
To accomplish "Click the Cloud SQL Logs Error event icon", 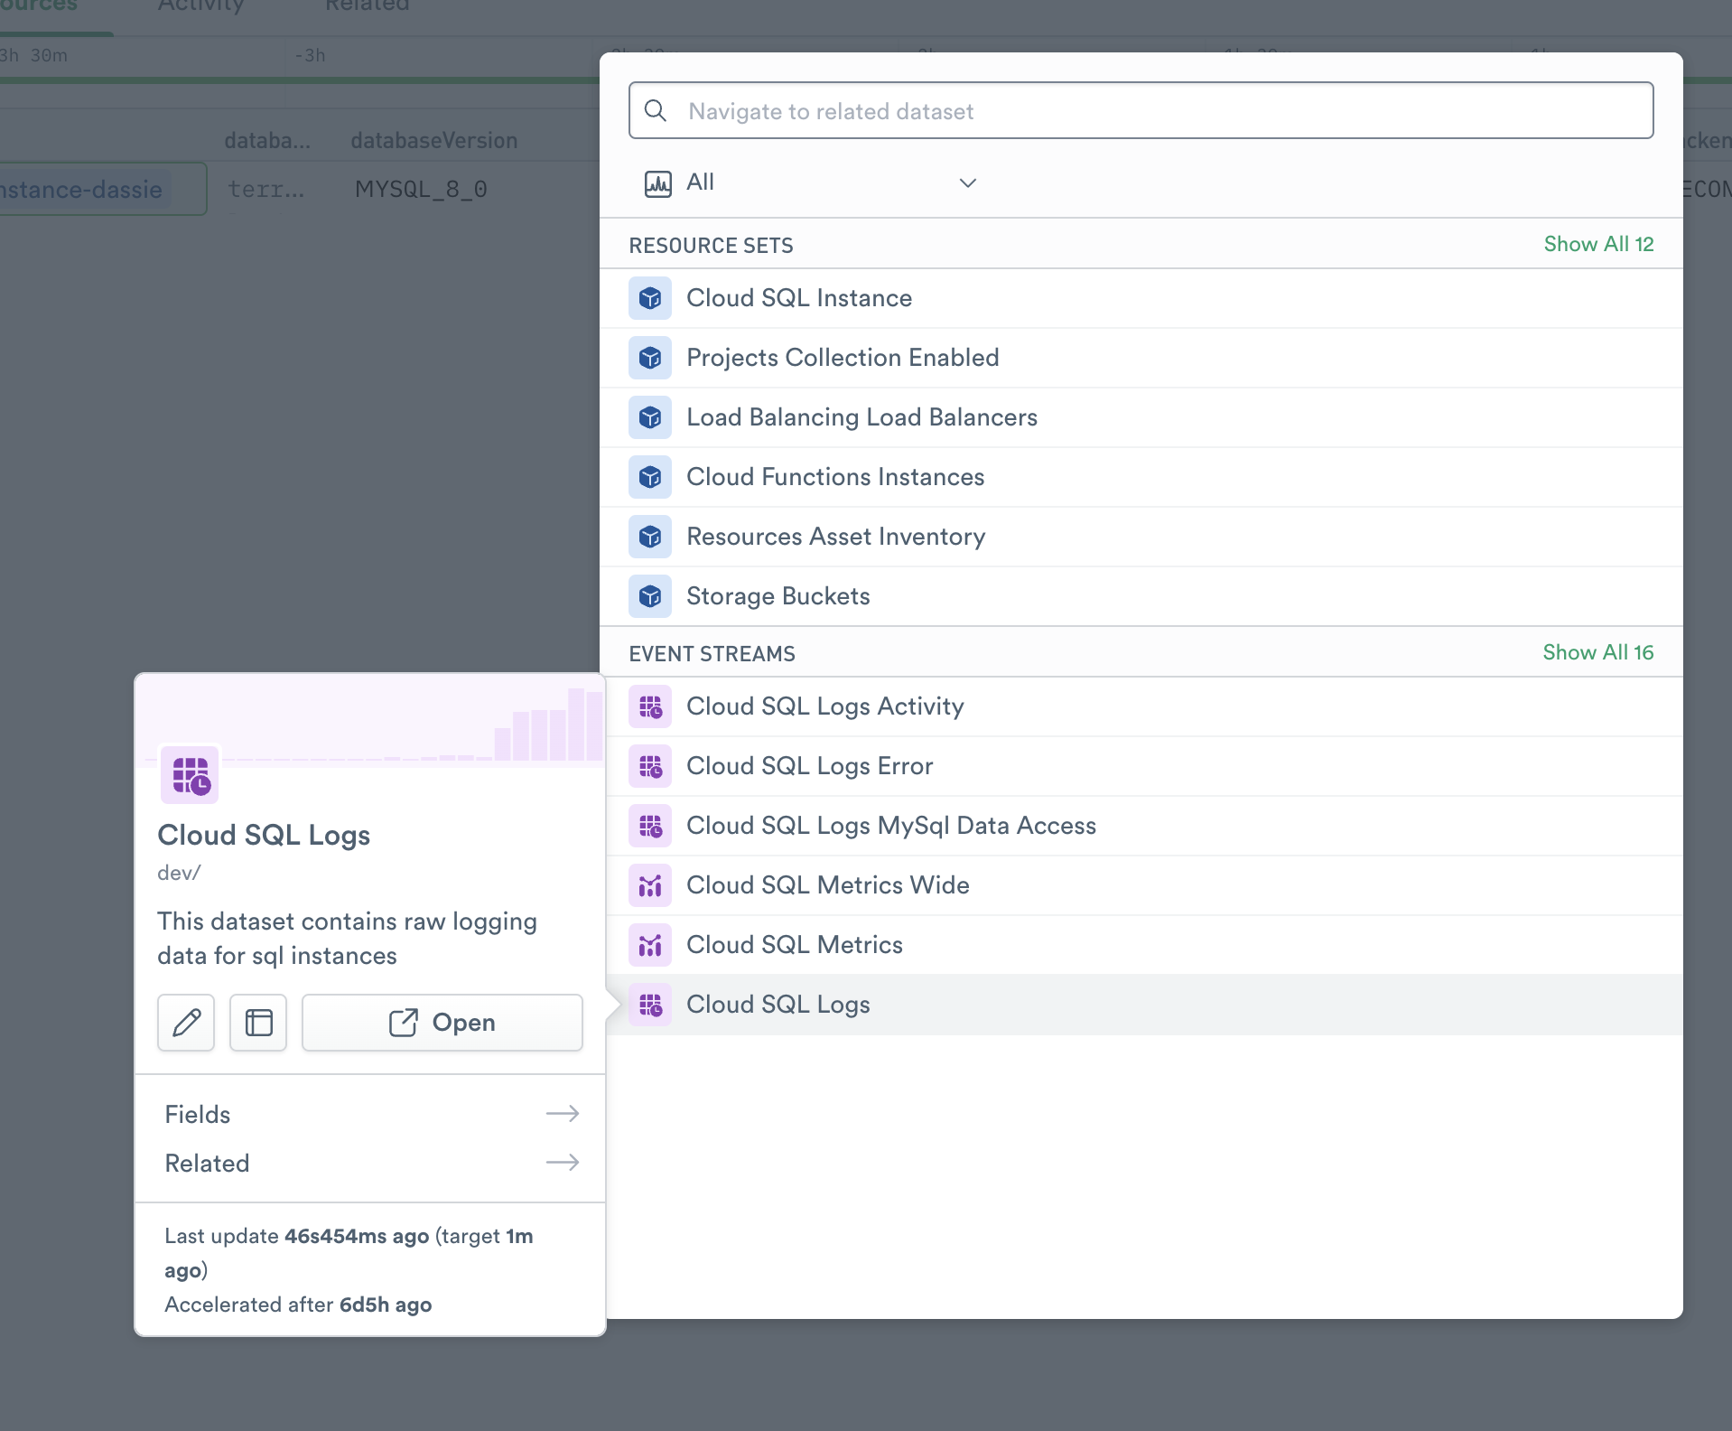I will tap(650, 766).
